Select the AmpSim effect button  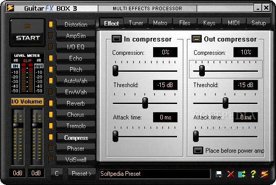click(x=76, y=35)
